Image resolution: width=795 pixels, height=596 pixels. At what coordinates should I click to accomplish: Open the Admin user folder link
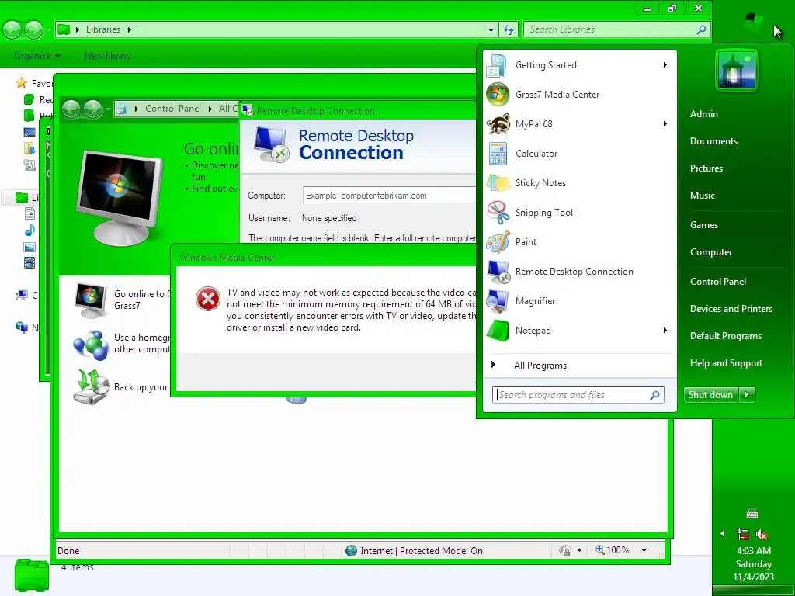click(x=703, y=114)
